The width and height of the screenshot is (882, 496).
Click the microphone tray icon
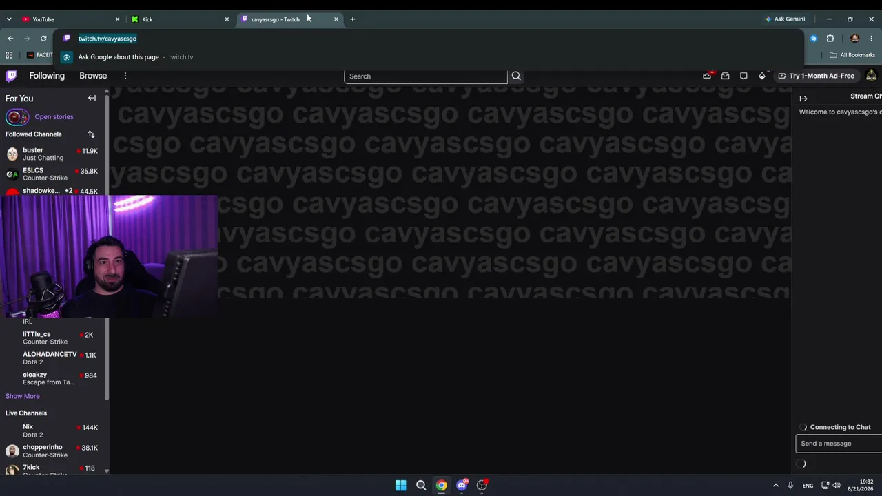[x=790, y=485]
